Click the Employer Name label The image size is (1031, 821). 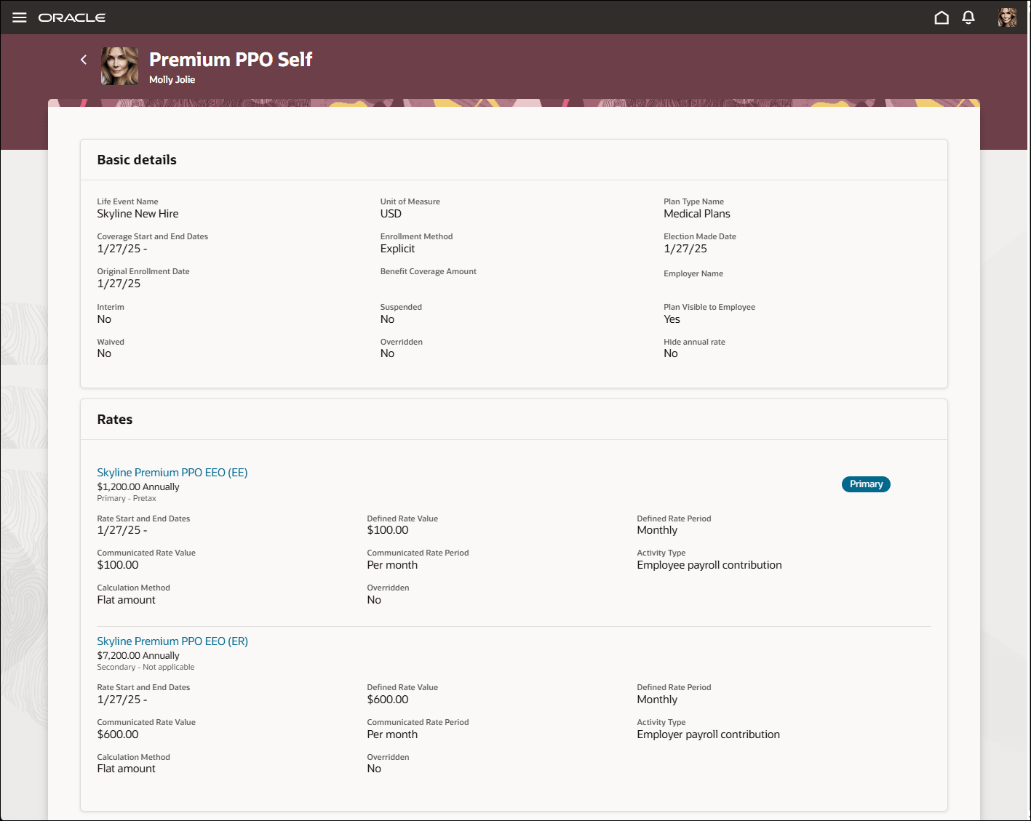click(x=693, y=273)
